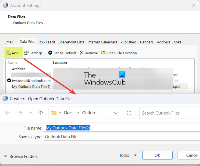Image resolution: width=200 pixels, height=166 pixels.
Task: Go to Published Calendars tab
Action: click(137, 42)
